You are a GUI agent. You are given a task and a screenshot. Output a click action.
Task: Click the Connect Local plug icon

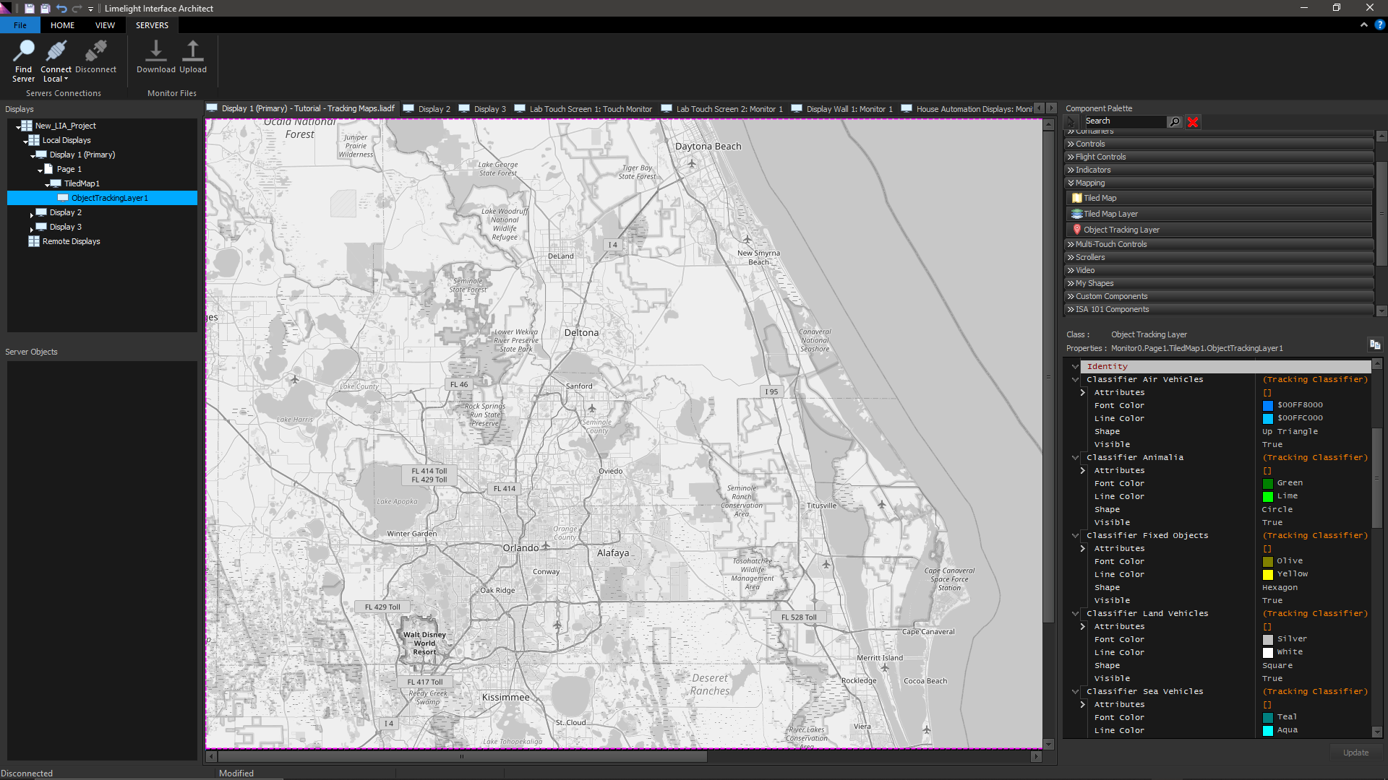coord(56,51)
